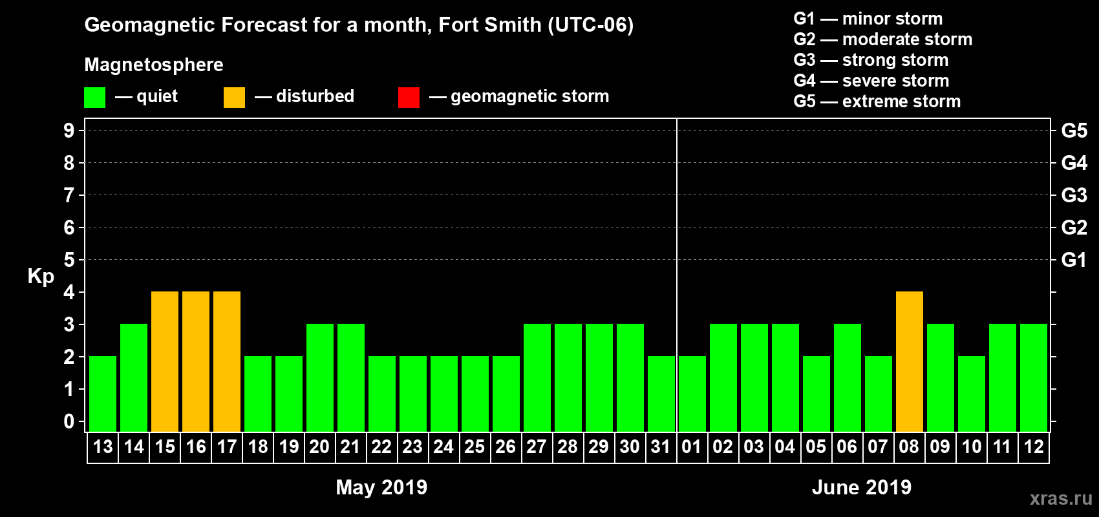Click the date label 01
1099x517 pixels.
click(x=692, y=447)
